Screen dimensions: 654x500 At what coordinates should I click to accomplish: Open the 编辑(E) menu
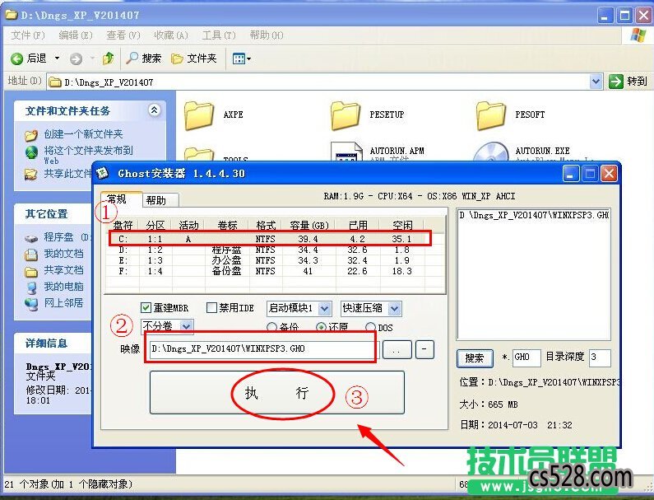[x=76, y=35]
